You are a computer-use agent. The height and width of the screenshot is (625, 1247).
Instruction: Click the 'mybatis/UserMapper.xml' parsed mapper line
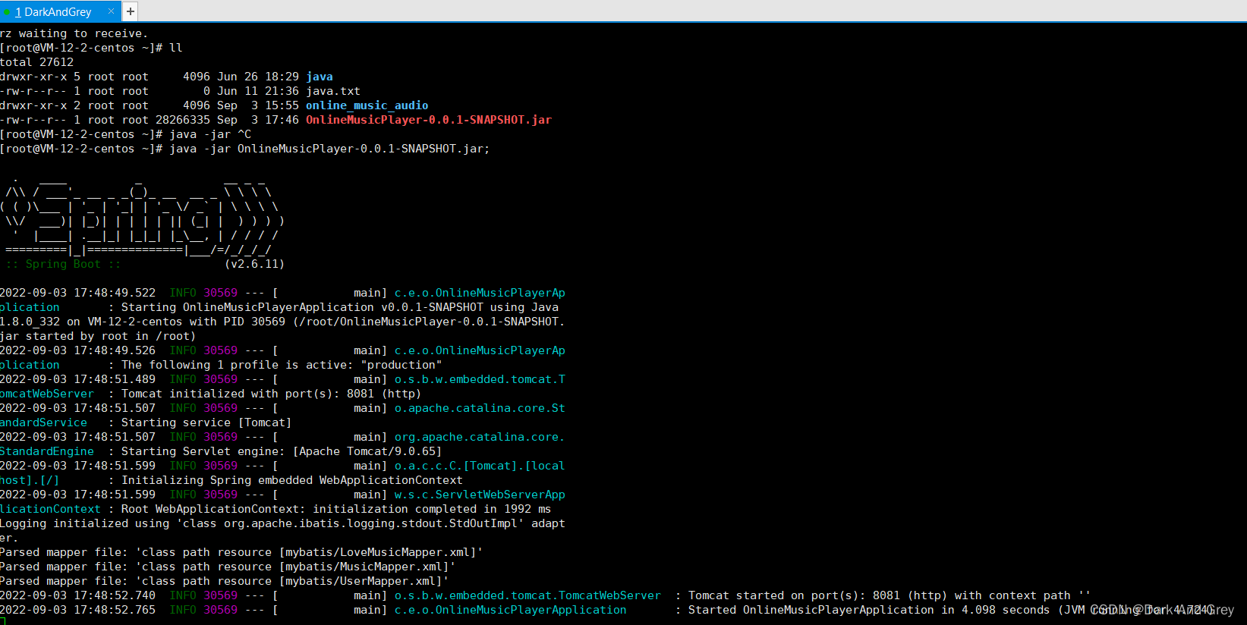coord(225,581)
